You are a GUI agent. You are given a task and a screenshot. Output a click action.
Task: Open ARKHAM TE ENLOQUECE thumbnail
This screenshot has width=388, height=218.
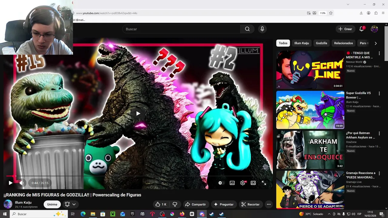(310, 150)
